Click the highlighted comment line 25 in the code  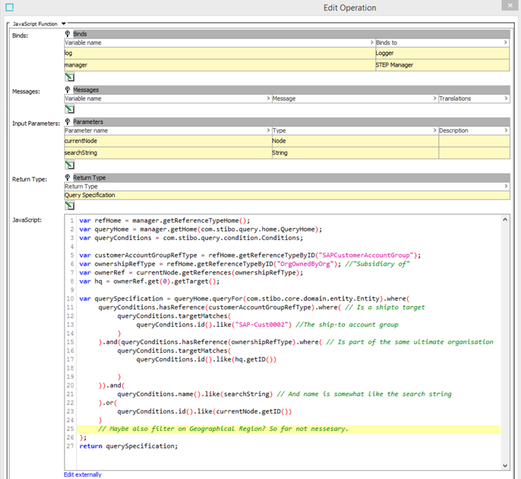tap(223, 429)
